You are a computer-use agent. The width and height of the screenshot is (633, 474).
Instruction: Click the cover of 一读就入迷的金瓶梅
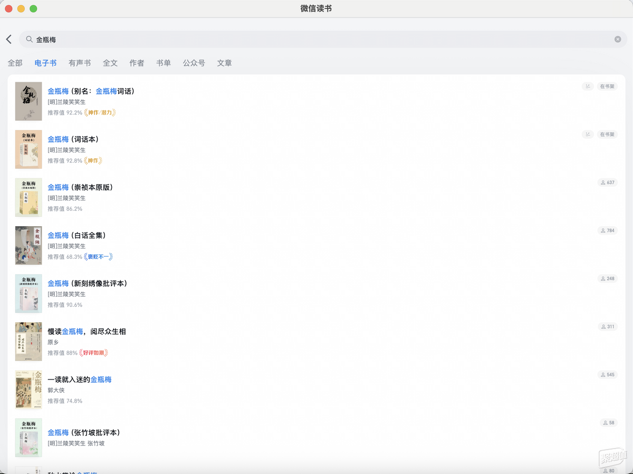(x=28, y=390)
